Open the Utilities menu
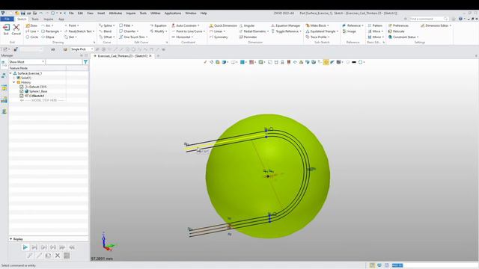Viewport: 479px width, 269px height. pyautogui.click(x=155, y=13)
